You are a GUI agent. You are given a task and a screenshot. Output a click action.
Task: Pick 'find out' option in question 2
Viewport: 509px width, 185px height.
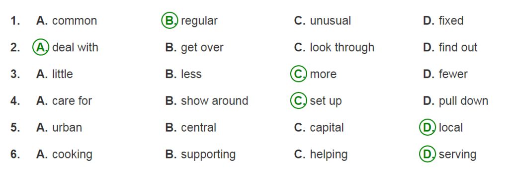pos(450,48)
